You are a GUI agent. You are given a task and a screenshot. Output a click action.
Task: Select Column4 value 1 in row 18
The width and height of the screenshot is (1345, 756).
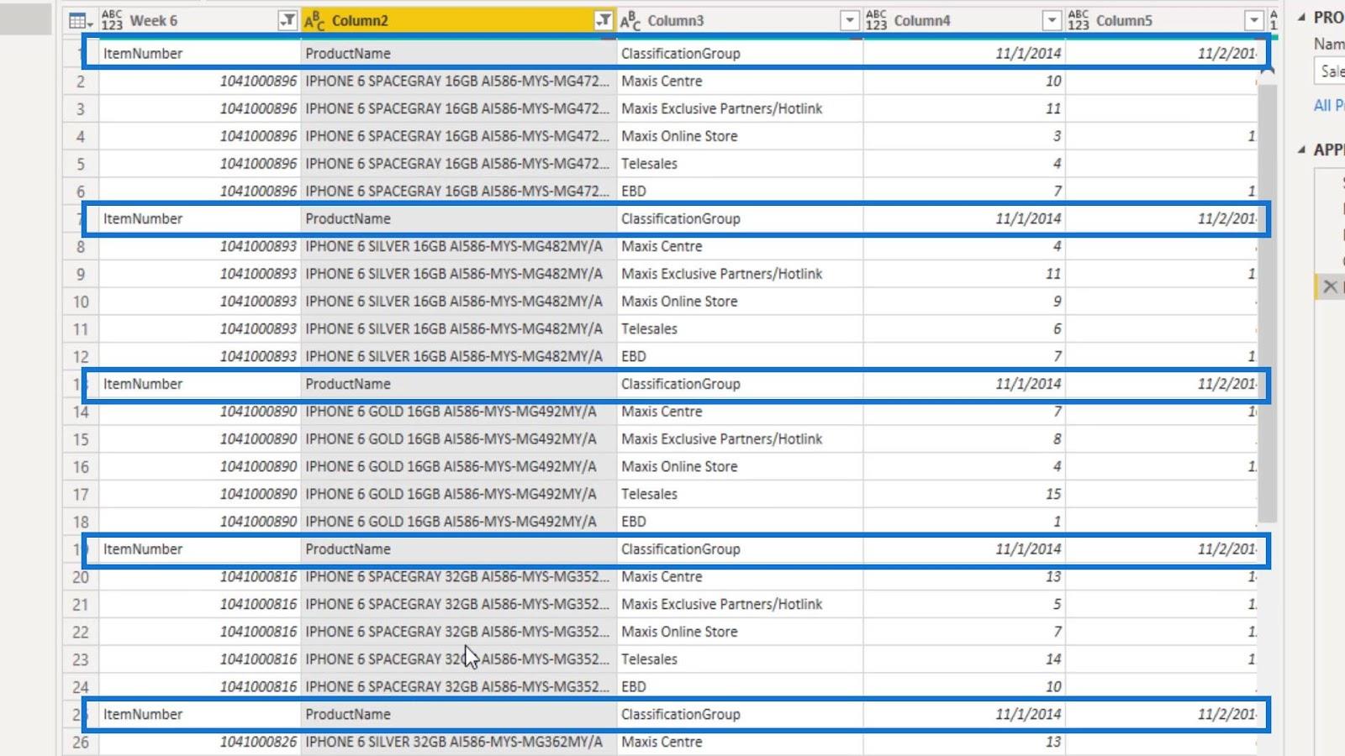pyautogui.click(x=964, y=522)
